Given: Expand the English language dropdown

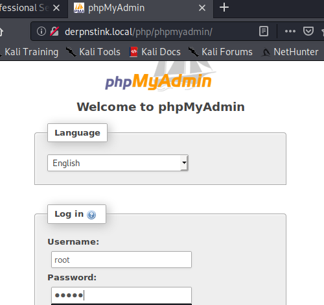Looking at the screenshot, I should (x=118, y=163).
